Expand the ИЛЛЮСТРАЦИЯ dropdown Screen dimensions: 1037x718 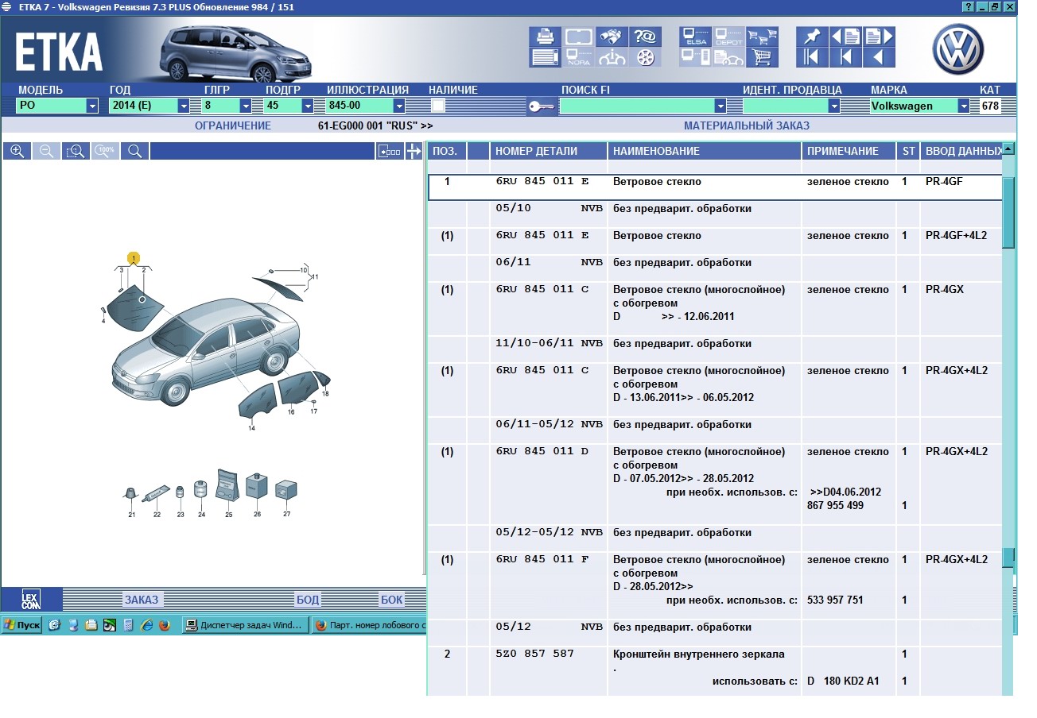399,106
